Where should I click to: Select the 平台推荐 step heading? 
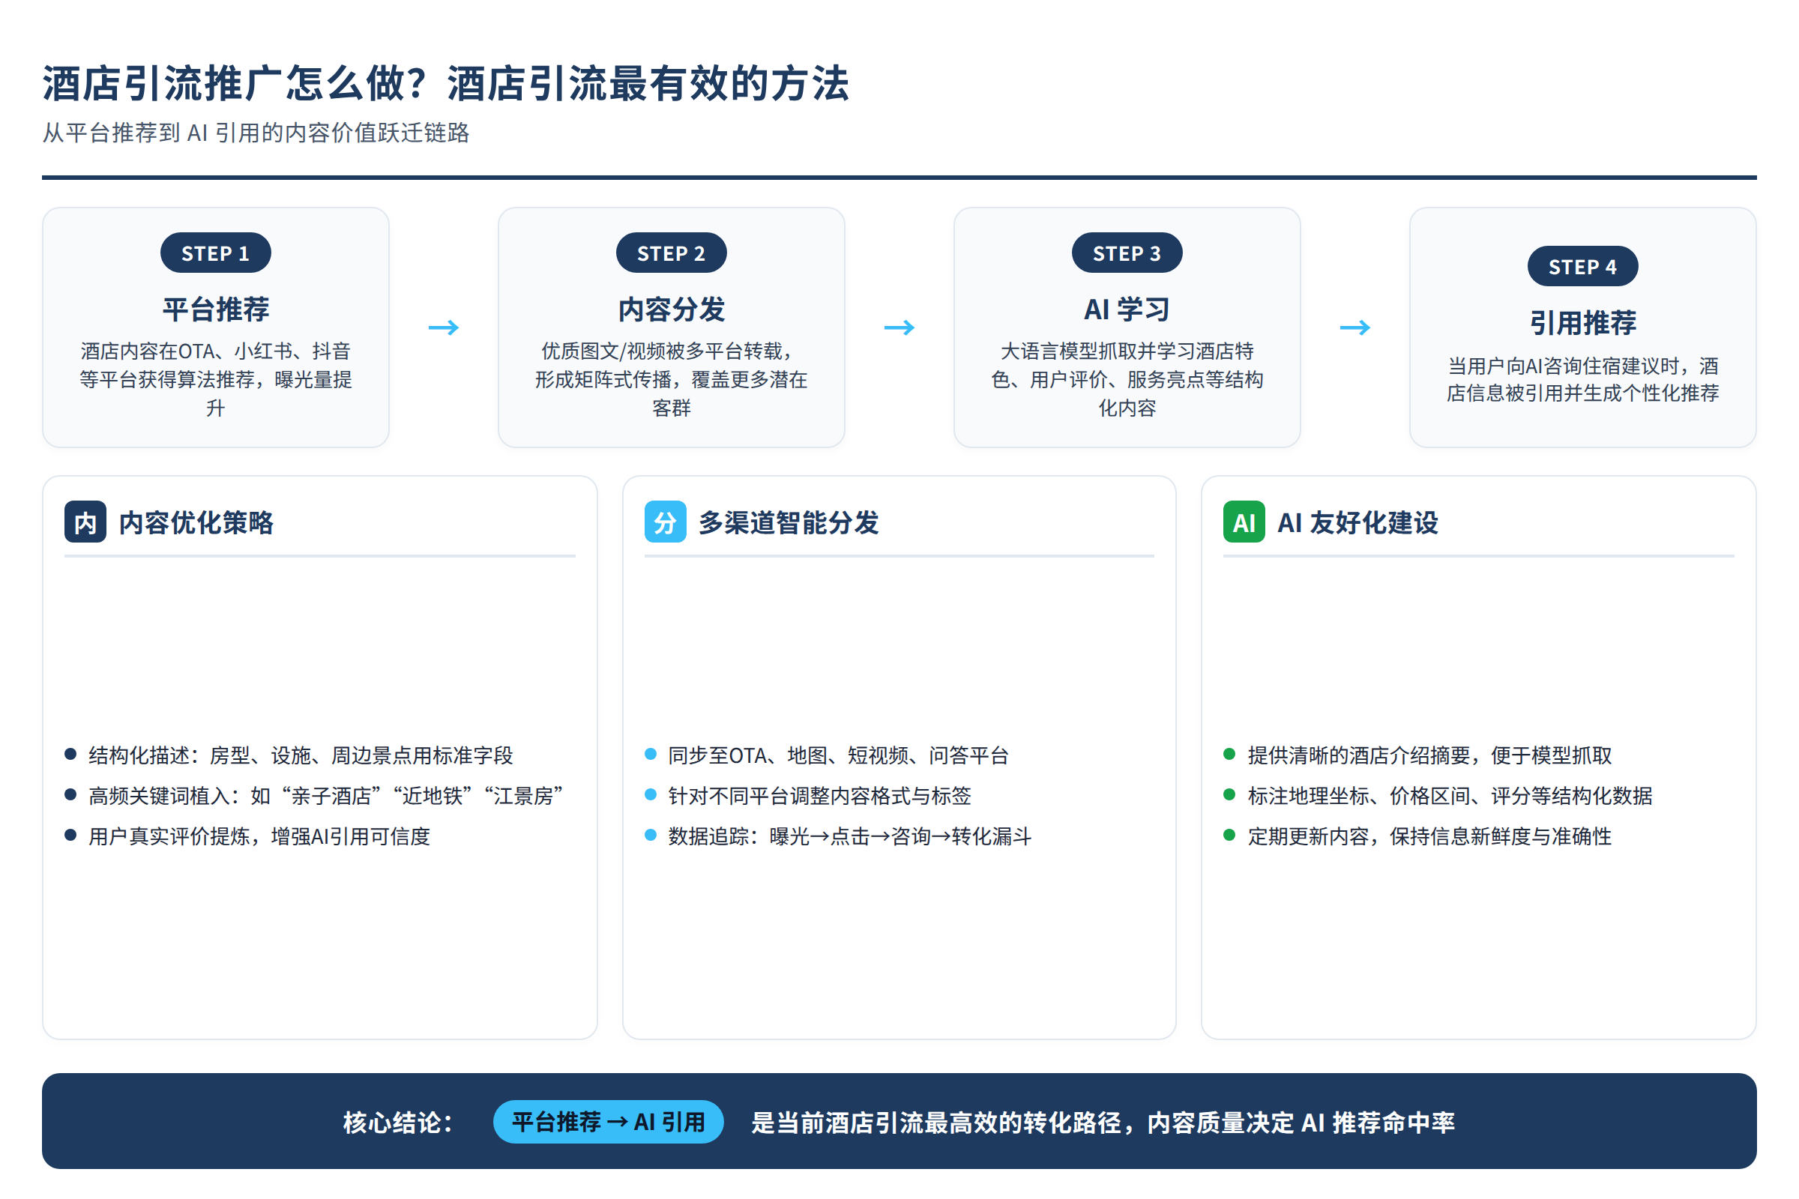(216, 309)
